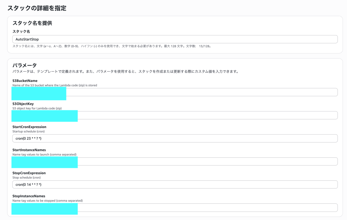Select the S3ObjectKey parameter label
The width and height of the screenshot is (347, 220).
click(23, 104)
